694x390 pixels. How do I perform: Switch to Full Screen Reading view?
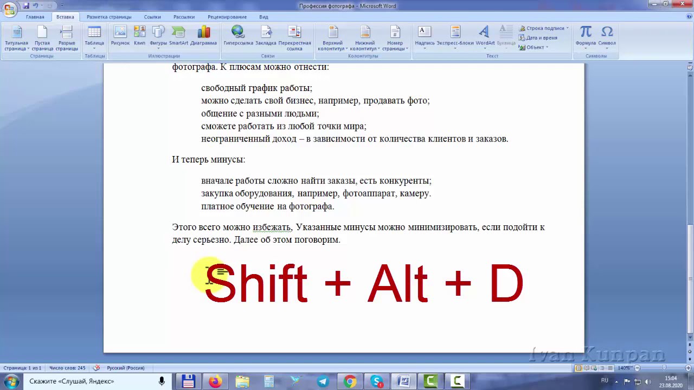tap(586, 368)
